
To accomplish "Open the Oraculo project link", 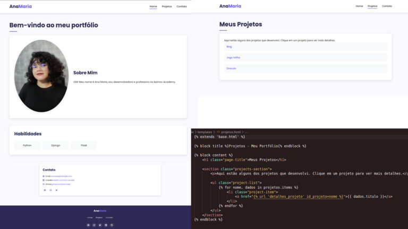I will click(231, 68).
